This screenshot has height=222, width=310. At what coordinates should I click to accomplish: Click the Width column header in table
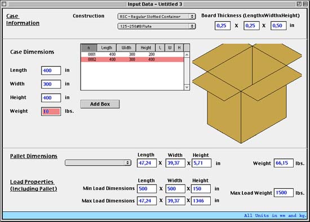(x=126, y=48)
